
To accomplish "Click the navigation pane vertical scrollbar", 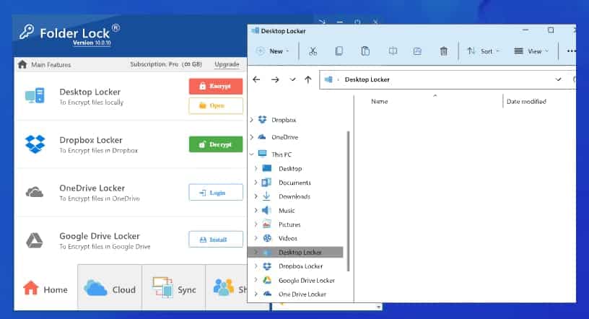I will pos(348,201).
